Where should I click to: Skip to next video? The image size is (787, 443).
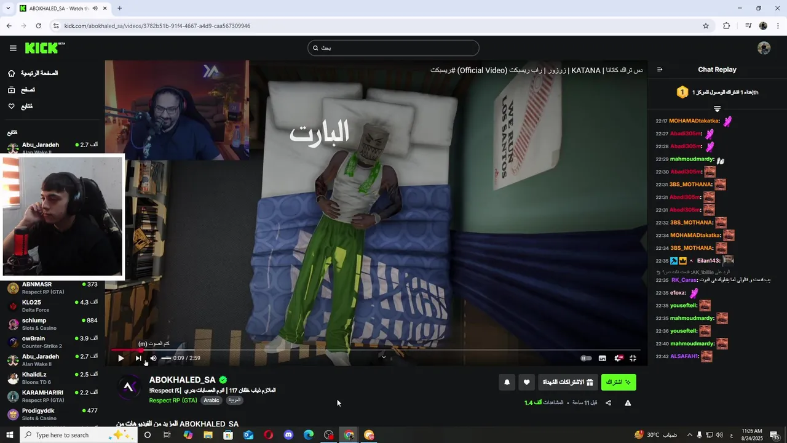[138, 358]
